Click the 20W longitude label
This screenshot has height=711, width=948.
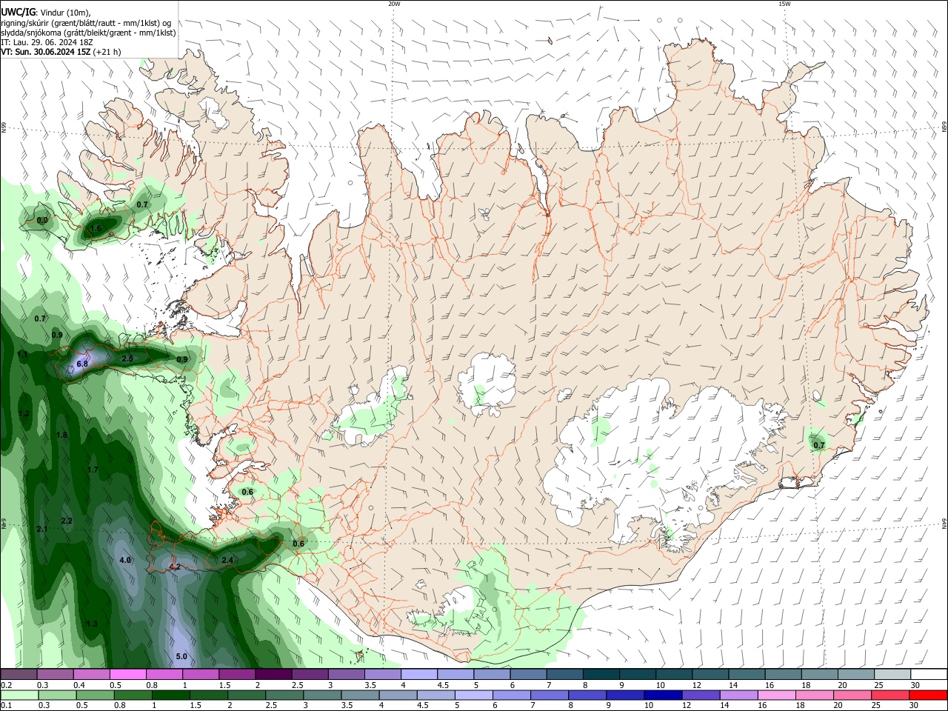point(394,4)
